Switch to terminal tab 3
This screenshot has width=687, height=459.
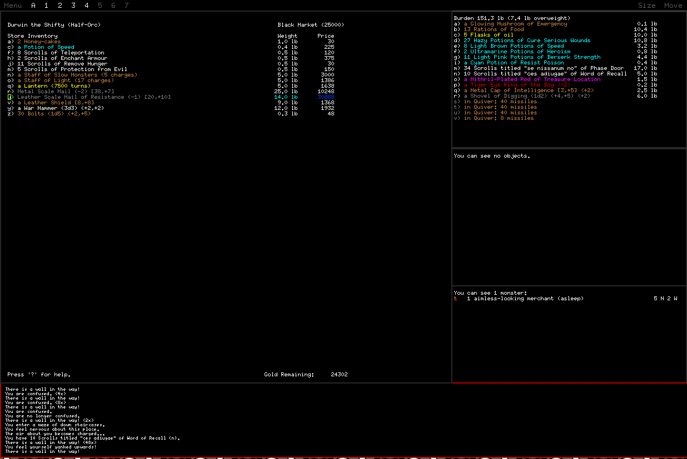[x=73, y=6]
